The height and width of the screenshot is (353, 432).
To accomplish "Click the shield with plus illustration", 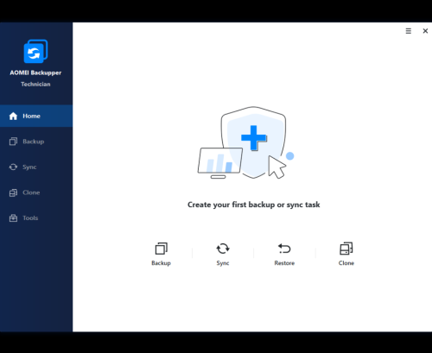I will click(253, 142).
